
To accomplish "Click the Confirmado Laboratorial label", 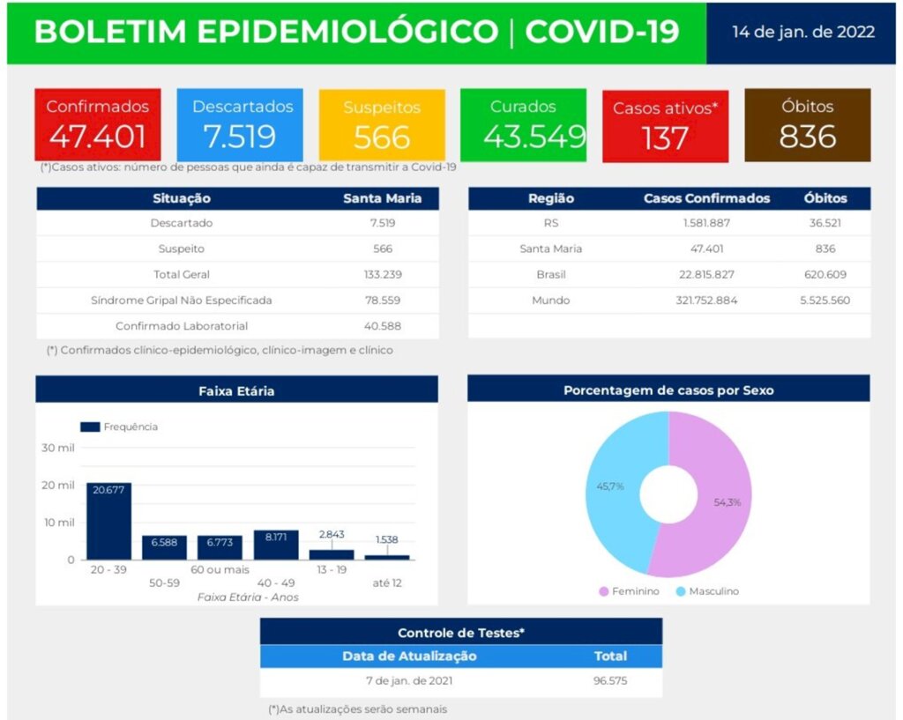I will pos(182,326).
